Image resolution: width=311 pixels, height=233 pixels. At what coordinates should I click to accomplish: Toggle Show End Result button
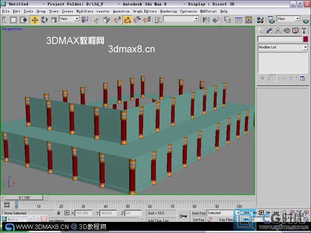point(273,79)
